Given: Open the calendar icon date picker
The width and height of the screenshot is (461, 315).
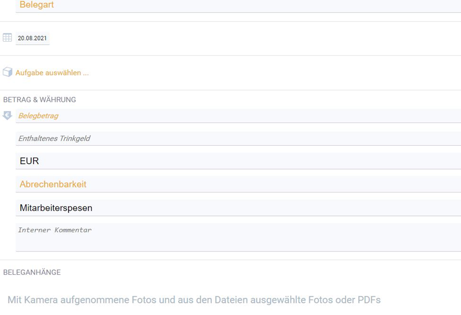Looking at the screenshot, I should [x=7, y=38].
